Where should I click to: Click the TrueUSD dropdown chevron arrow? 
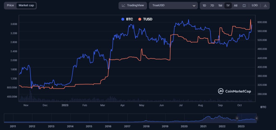(194, 6)
